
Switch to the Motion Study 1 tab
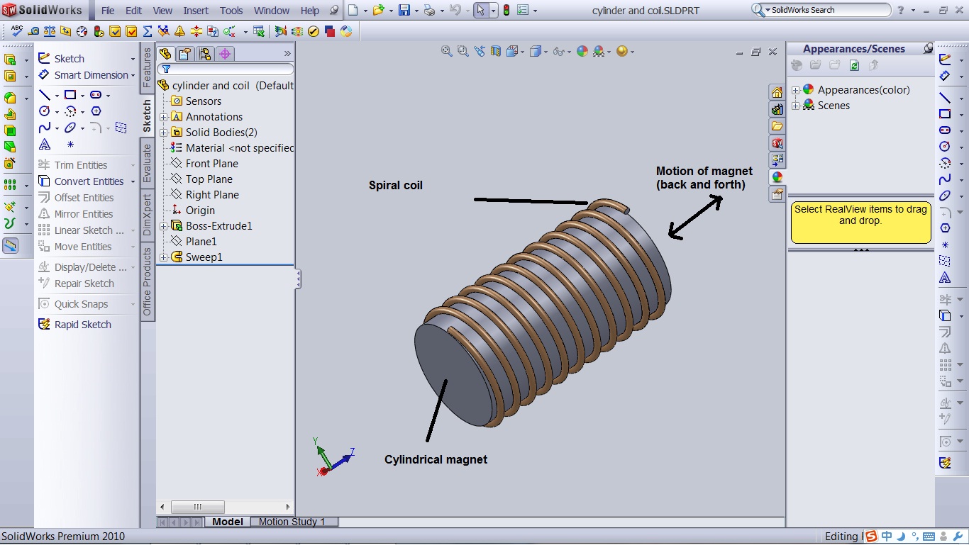[x=292, y=522]
